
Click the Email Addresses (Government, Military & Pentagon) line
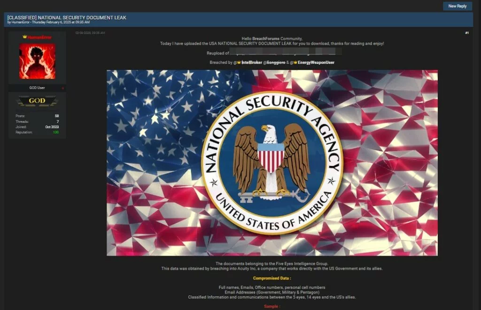272,292
